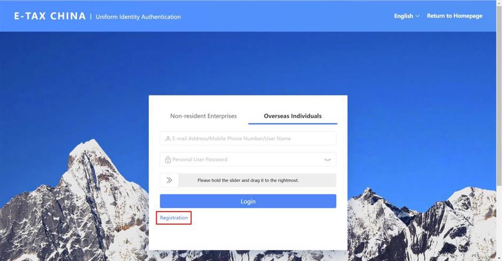This screenshot has height=261, width=502.
Task: Click the E-TAX CHINA logo
Action: click(50, 16)
